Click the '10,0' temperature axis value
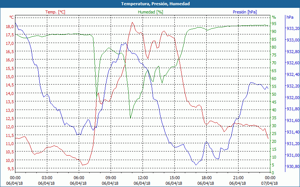Image resolution: width=300 pixels, height=187 pixels. [10, 160]
